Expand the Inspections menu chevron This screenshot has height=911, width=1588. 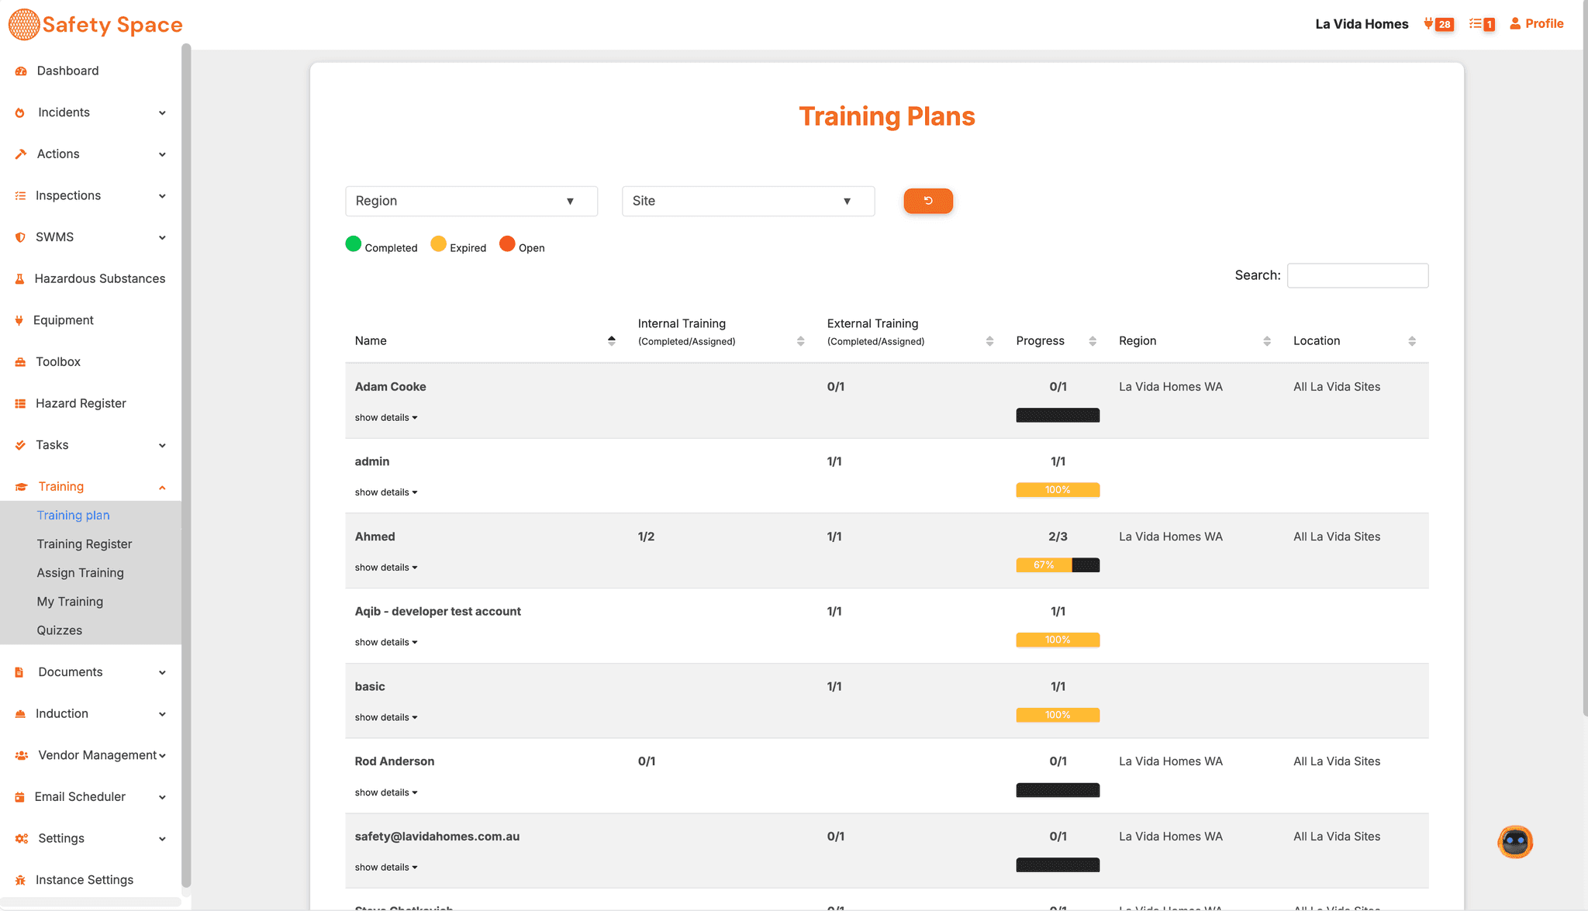click(162, 196)
